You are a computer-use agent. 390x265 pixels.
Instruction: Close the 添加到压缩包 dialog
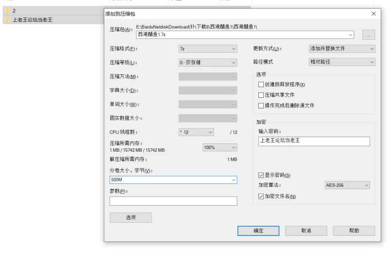[373, 14]
